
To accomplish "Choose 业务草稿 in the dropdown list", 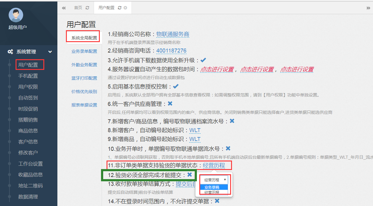I will coord(214,187).
